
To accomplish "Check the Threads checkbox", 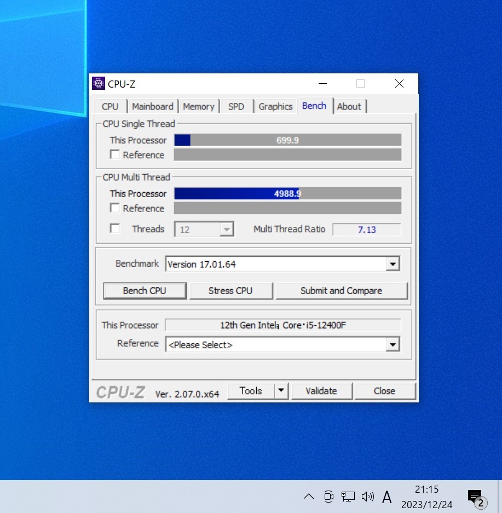I will click(115, 228).
